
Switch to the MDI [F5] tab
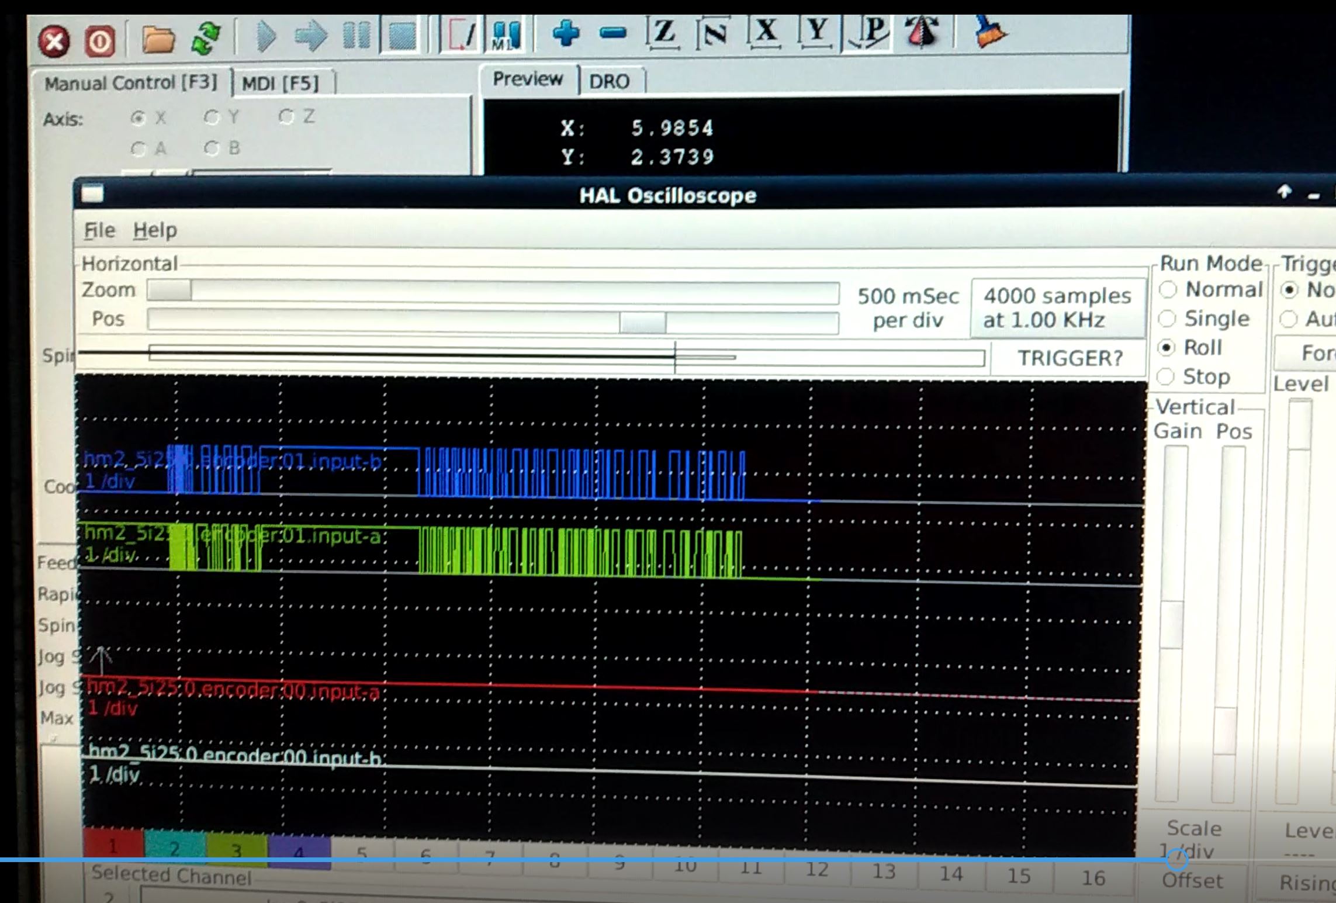tap(280, 84)
